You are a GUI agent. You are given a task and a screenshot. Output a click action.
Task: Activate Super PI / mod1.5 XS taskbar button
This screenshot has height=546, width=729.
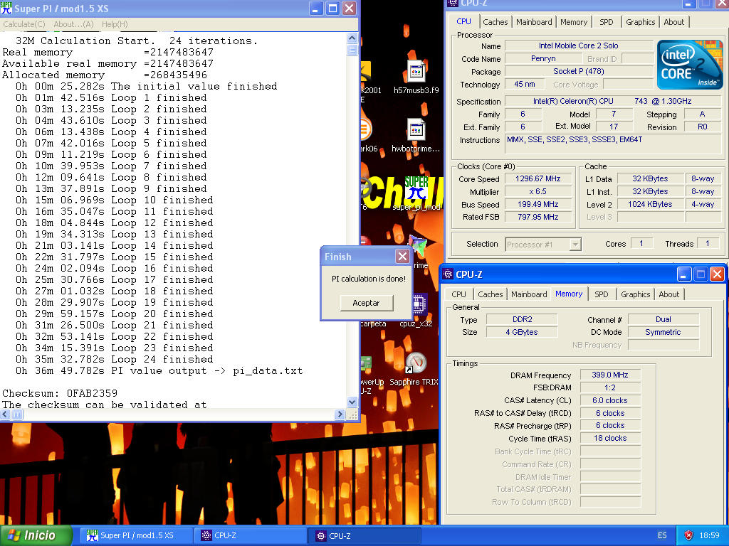[135, 535]
